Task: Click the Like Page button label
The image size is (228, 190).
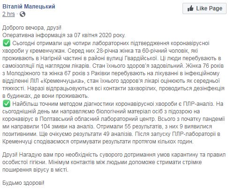Action: point(209,8)
